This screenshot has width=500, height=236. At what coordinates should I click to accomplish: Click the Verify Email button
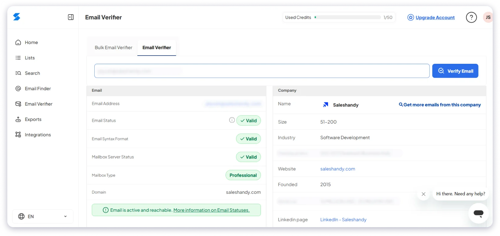click(x=455, y=71)
